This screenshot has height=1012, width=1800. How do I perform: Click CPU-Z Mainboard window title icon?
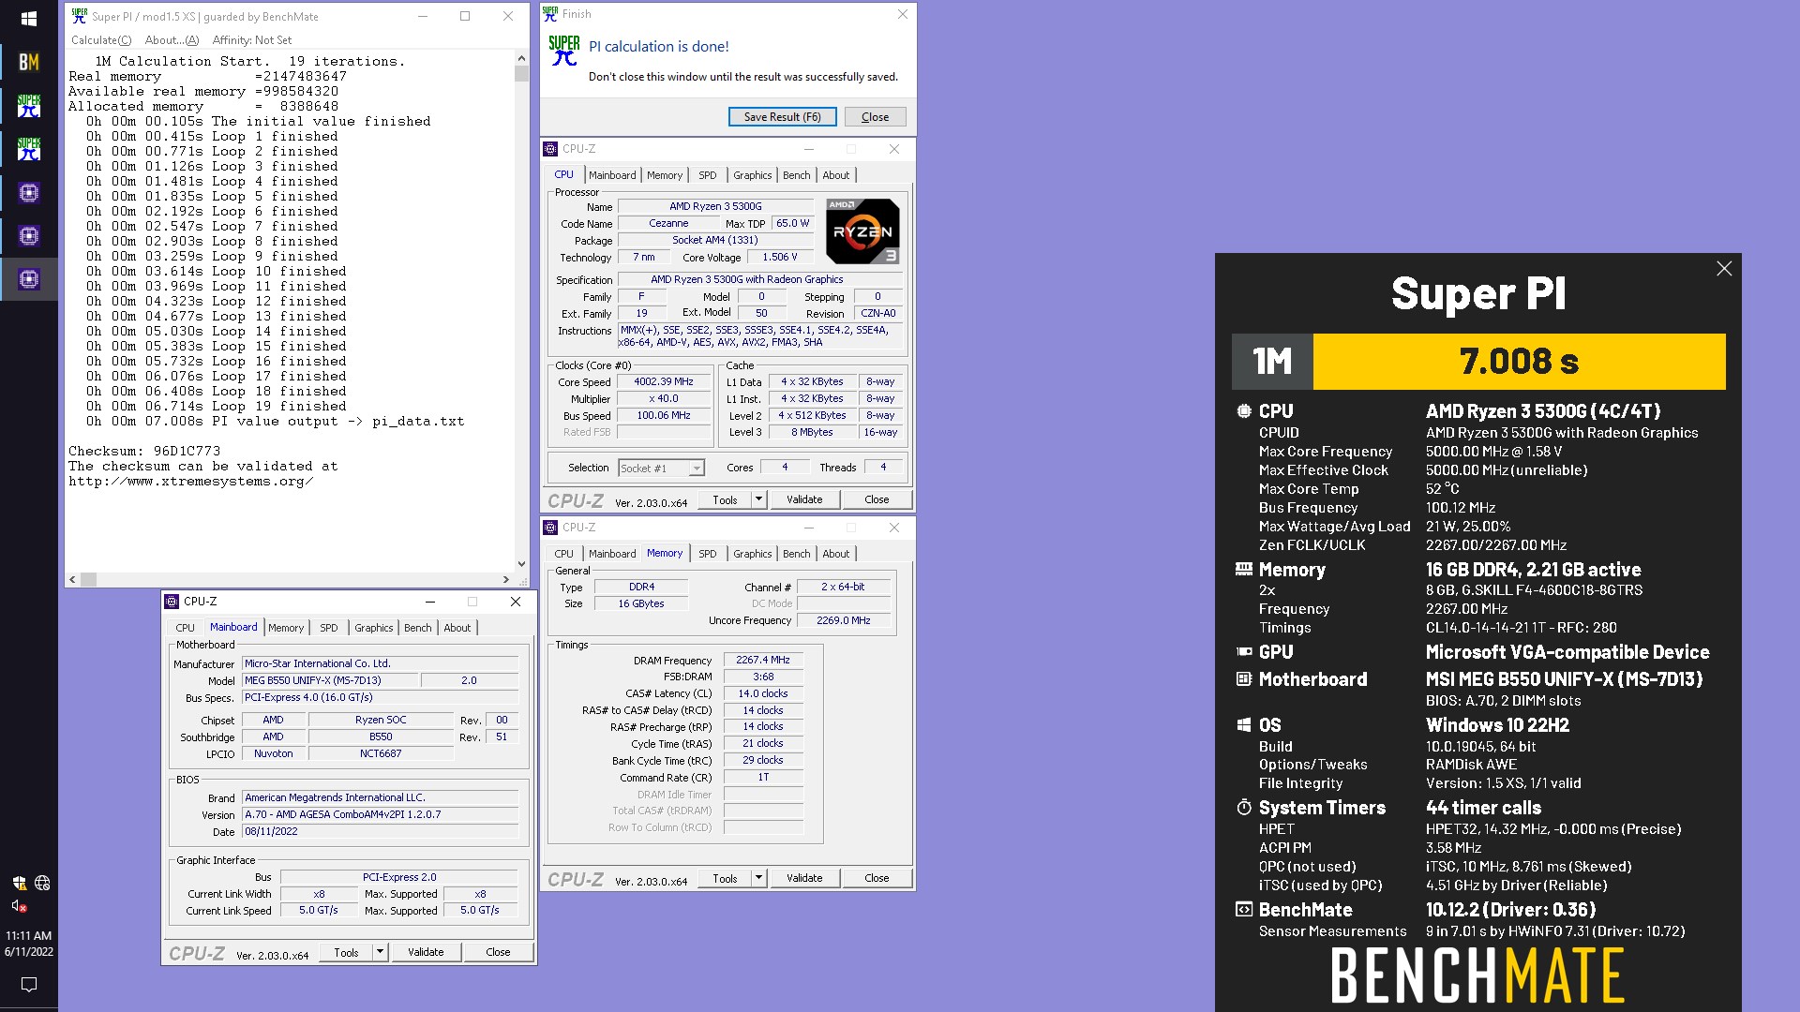tap(172, 602)
